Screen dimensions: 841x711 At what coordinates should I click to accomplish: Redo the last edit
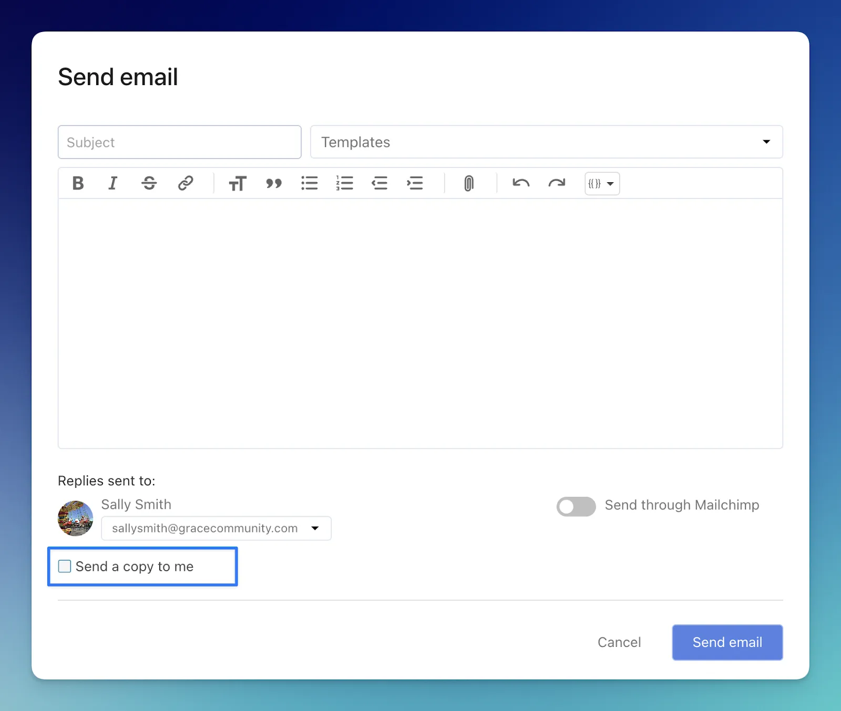(557, 183)
